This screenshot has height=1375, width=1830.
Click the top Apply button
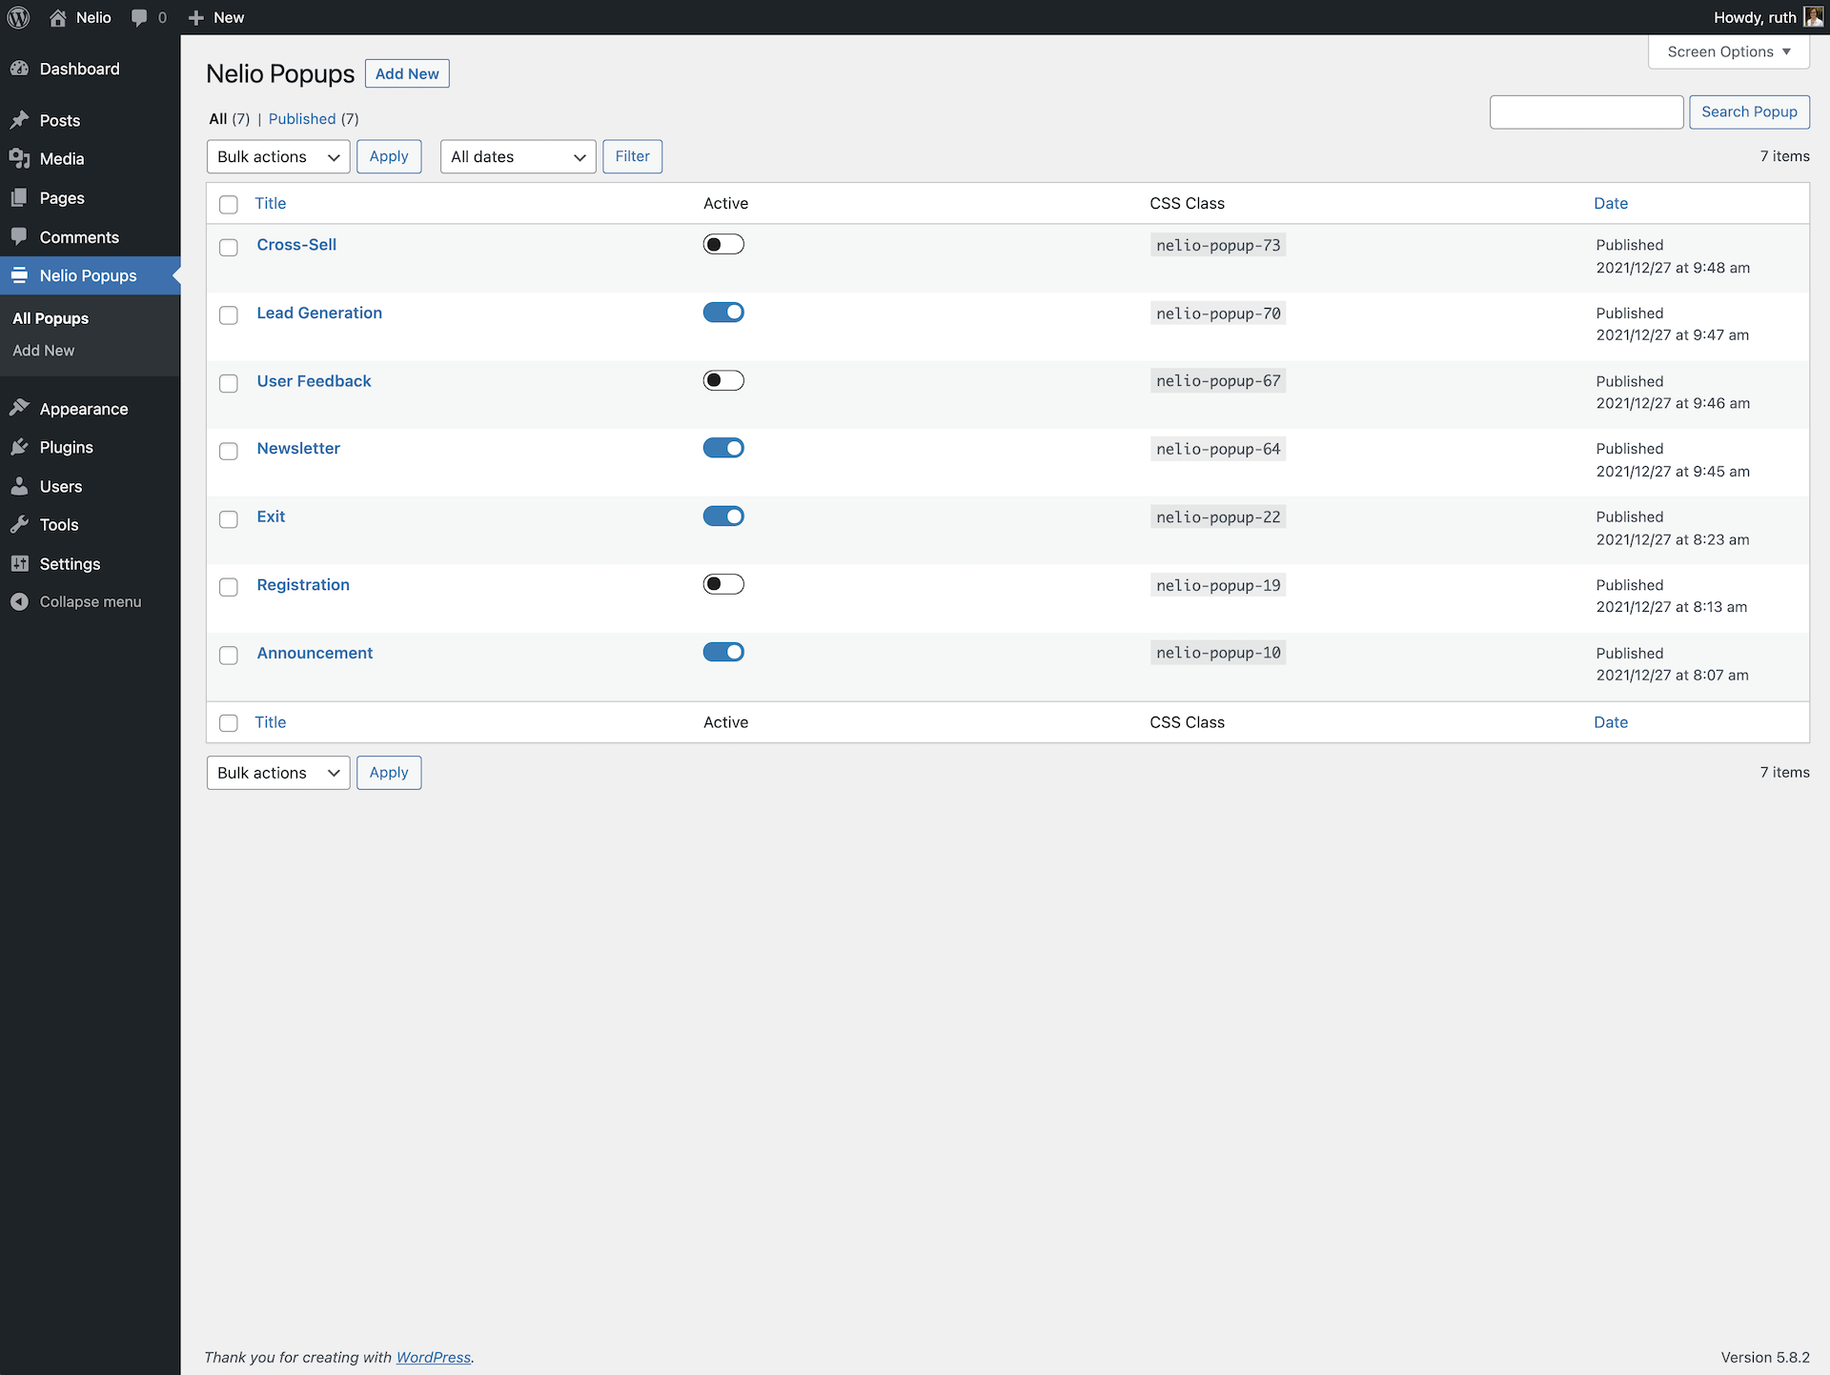click(x=389, y=157)
